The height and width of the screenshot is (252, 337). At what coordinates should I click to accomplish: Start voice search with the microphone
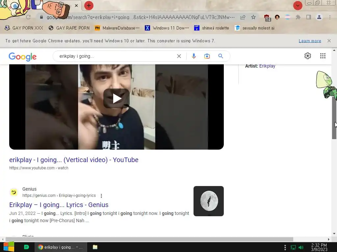(194, 56)
